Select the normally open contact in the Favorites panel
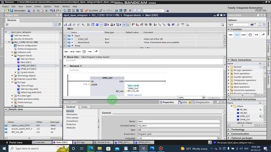 231,35
